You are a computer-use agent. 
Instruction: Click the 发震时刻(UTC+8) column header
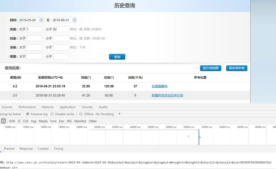50,77
